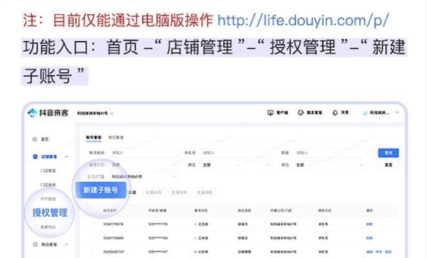This screenshot has width=427, height=258.
Task: Click the 消息 notification bell icon
Action: tap(335, 112)
